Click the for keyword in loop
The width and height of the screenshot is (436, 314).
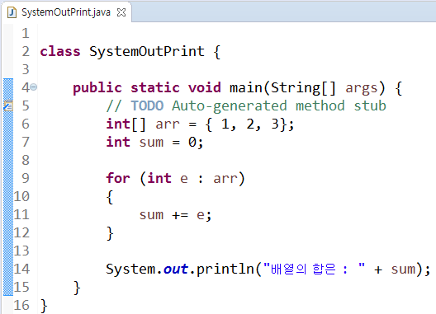coord(118,178)
